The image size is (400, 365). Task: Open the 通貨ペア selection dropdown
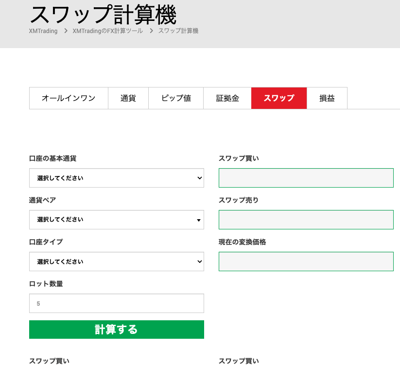(117, 220)
